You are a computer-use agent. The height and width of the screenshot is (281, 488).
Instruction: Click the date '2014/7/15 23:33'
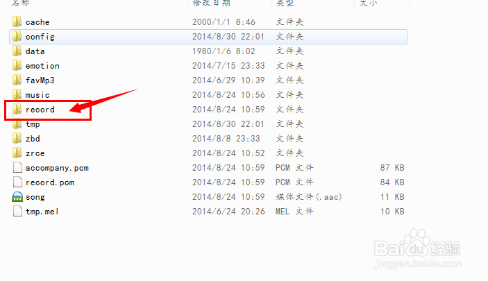tap(229, 66)
